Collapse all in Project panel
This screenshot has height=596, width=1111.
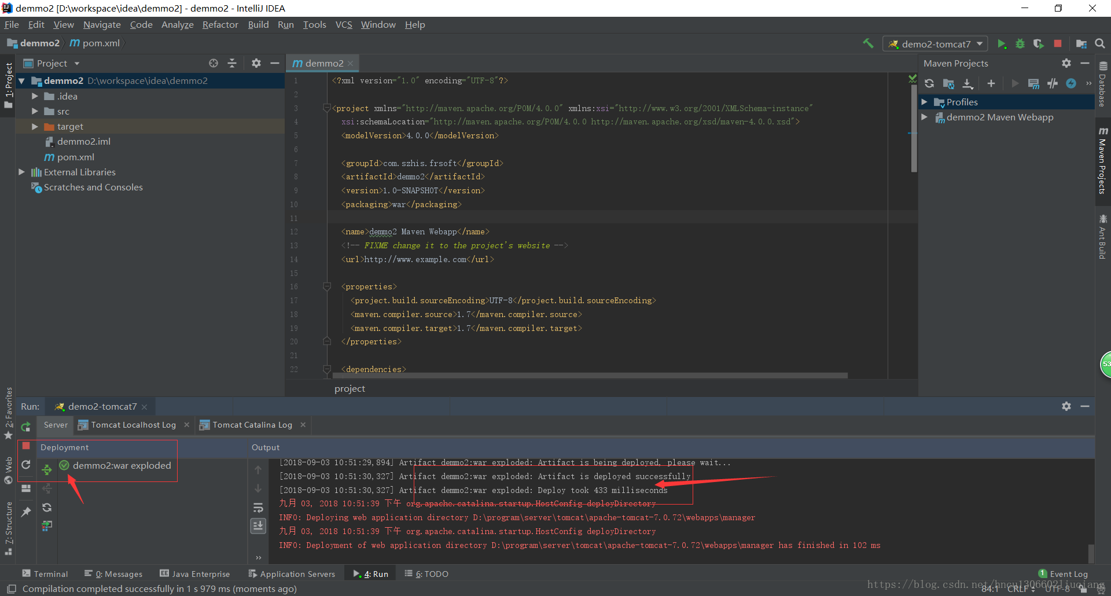point(232,63)
